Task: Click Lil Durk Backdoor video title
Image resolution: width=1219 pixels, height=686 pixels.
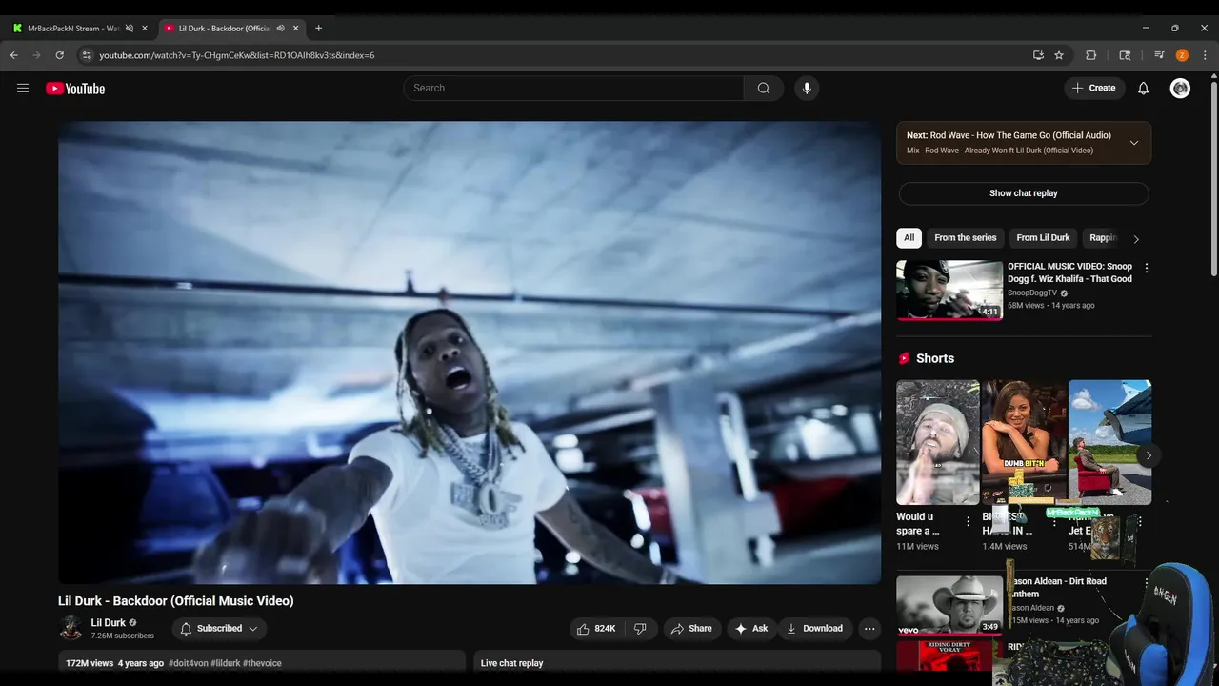Action: click(x=176, y=601)
